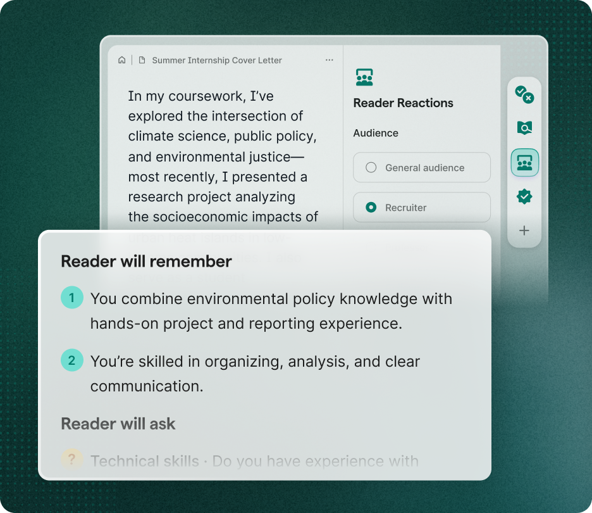Image resolution: width=592 pixels, height=513 pixels.
Task: Expand the Reader will ask section
Action: pyautogui.click(x=118, y=424)
